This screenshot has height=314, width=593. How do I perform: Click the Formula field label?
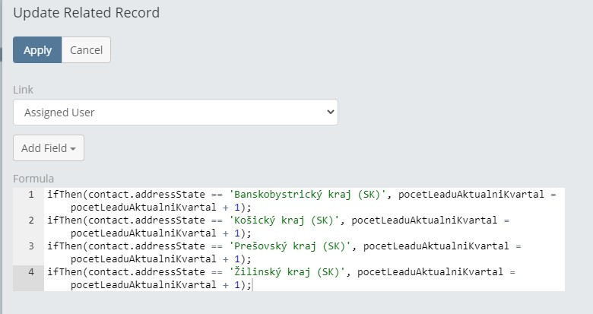point(33,179)
